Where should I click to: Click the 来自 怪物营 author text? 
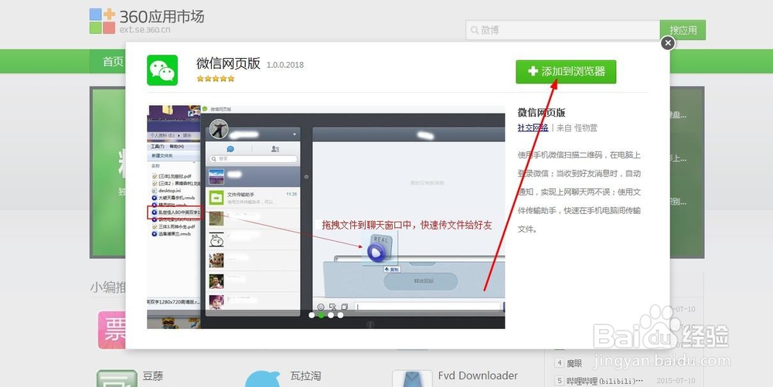click(577, 127)
